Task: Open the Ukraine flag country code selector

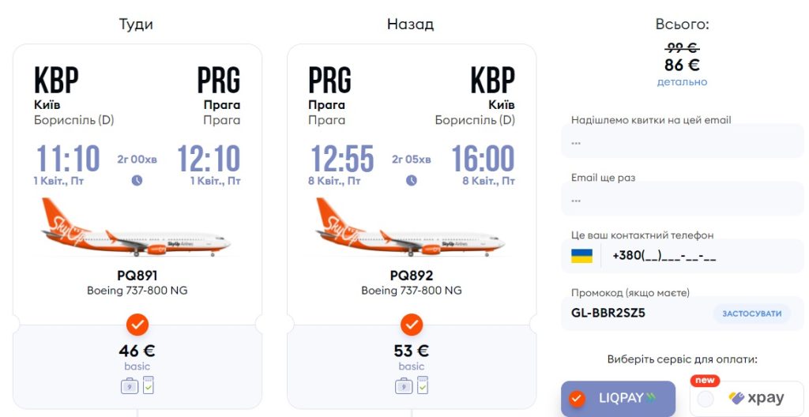Action: click(582, 256)
